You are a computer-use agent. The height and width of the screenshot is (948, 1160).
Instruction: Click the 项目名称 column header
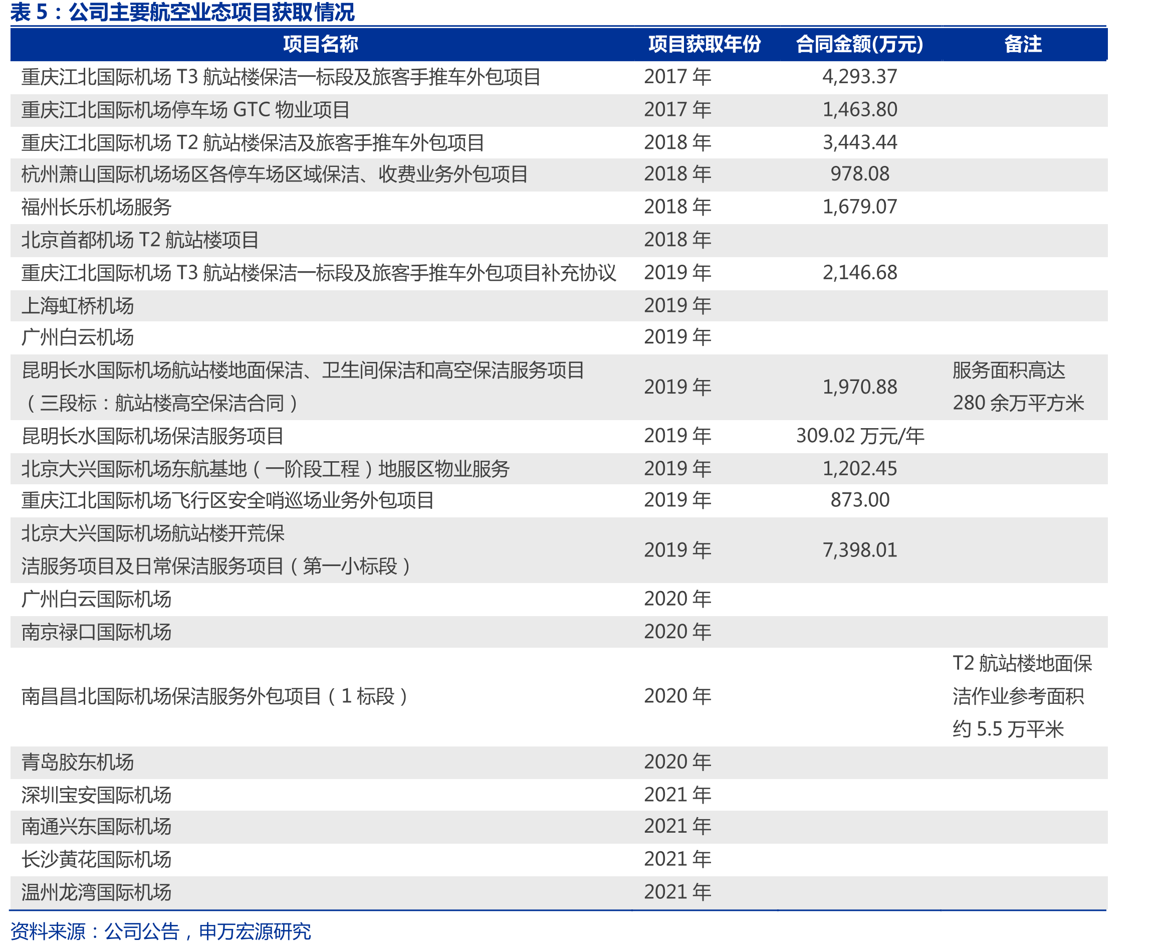pos(320,44)
